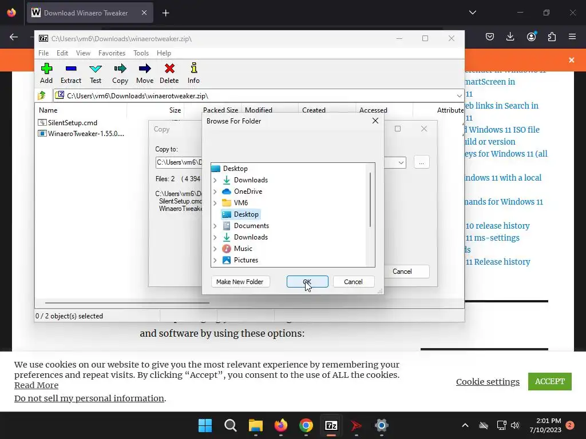Click the Copy to path input field
Image resolution: width=586 pixels, height=439 pixels.
(x=276, y=162)
